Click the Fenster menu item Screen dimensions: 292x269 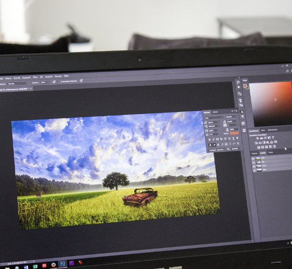point(58,76)
